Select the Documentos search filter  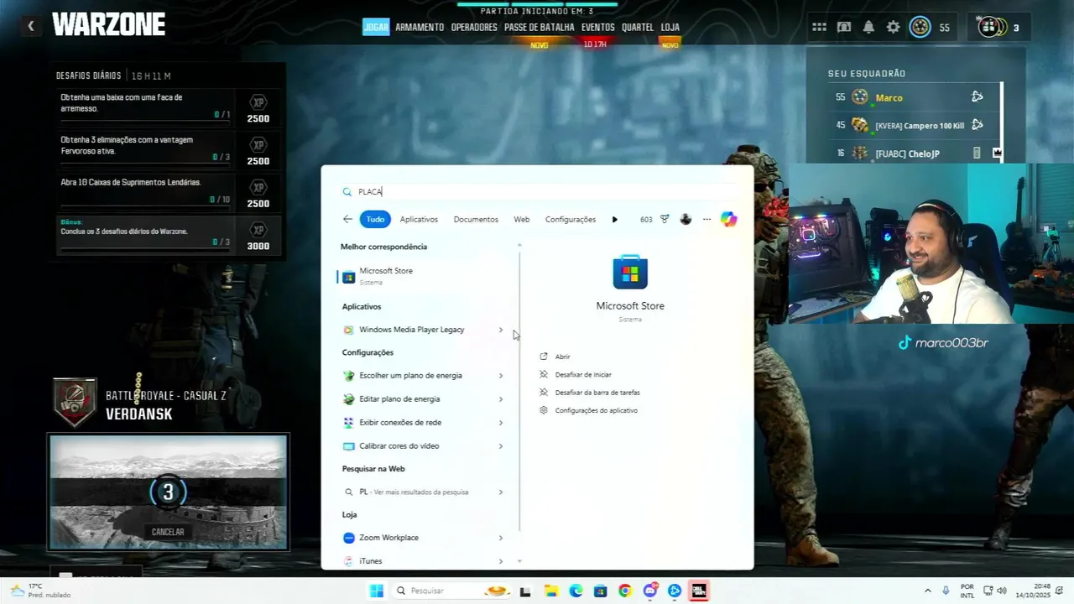pos(476,219)
